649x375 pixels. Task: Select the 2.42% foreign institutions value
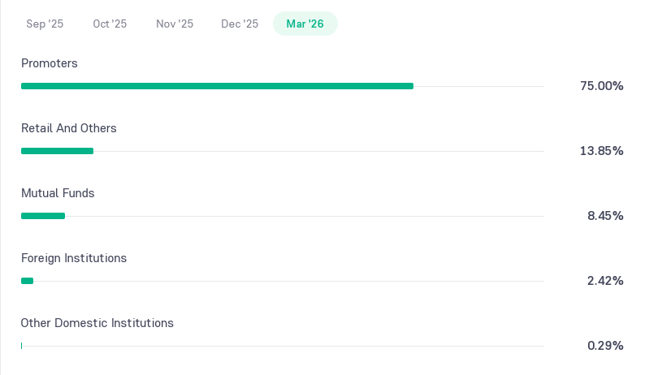(605, 281)
